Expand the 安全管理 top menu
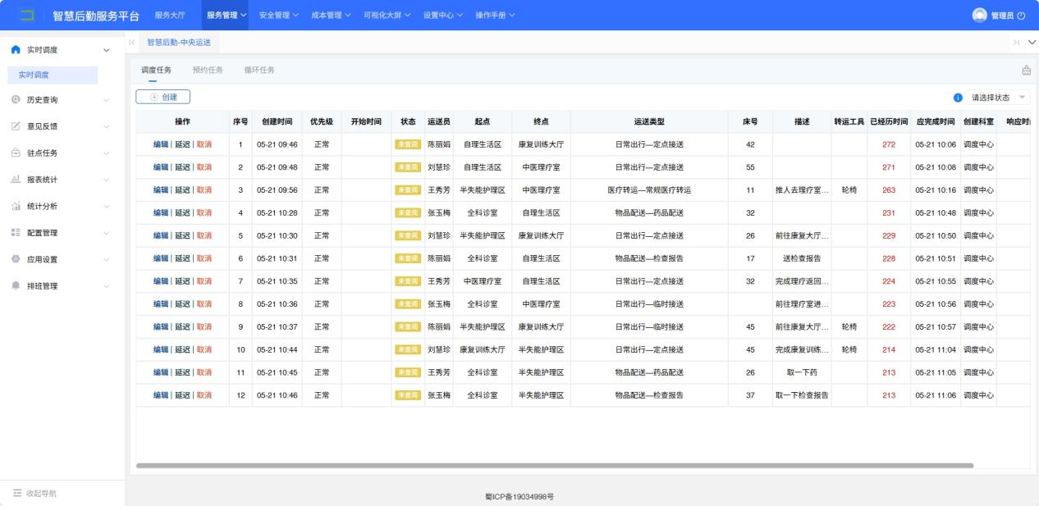This screenshot has width=1039, height=506. click(279, 16)
